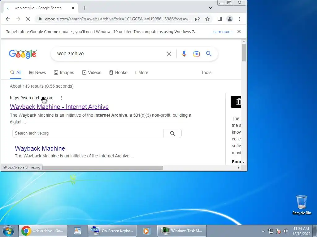Click the https://web.archive.org result URL
This screenshot has width=317, height=237.
click(x=32, y=98)
